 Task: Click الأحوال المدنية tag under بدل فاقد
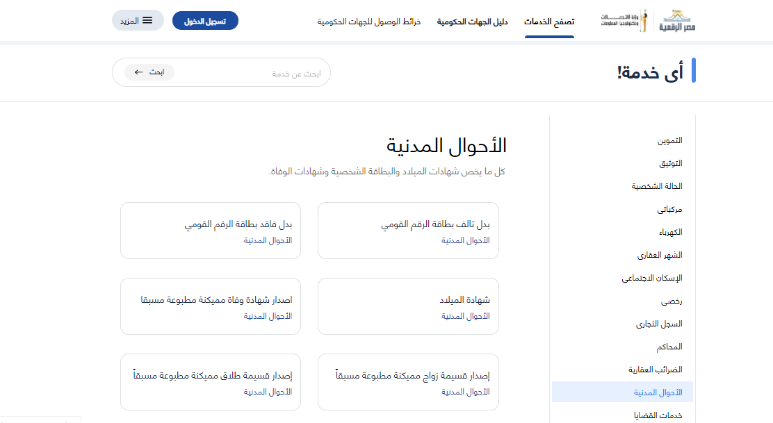coord(268,240)
